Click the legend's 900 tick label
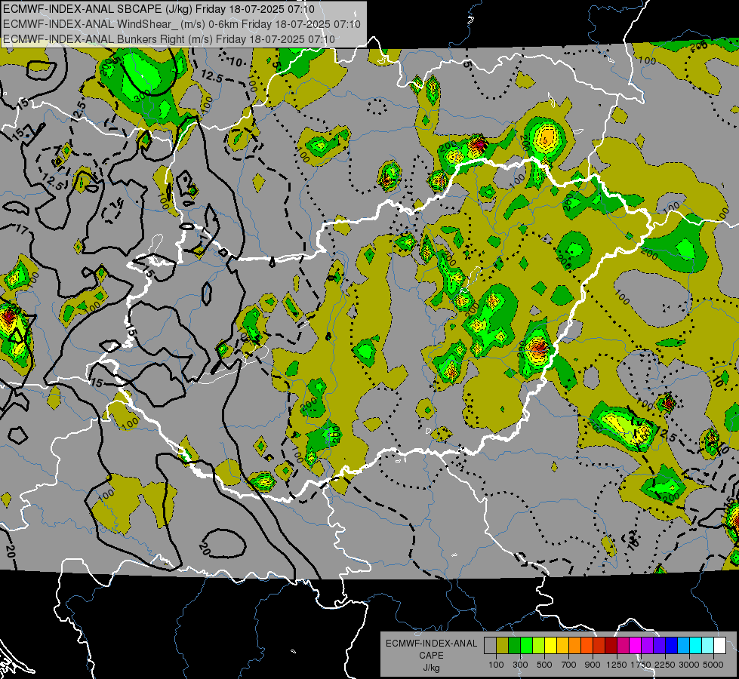 coord(593,665)
